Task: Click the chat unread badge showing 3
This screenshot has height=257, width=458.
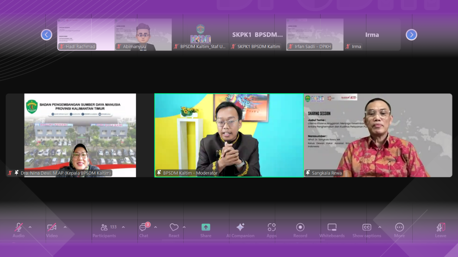Action: [148, 224]
